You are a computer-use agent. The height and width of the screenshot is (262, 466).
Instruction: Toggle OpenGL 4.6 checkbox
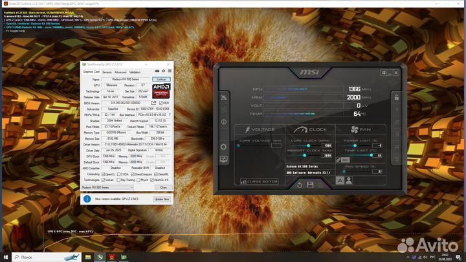coord(152,180)
